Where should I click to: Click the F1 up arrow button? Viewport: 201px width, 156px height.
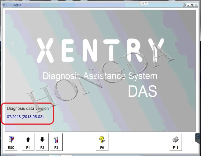coord(28,142)
